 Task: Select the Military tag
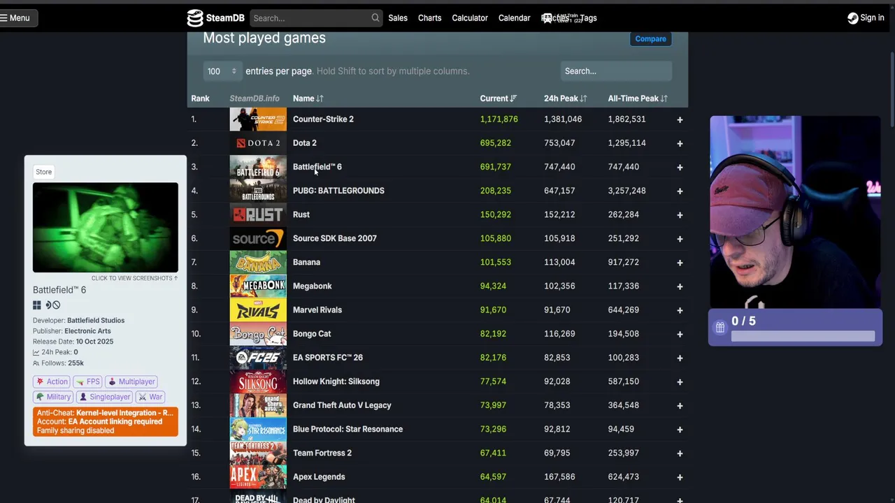click(x=53, y=397)
